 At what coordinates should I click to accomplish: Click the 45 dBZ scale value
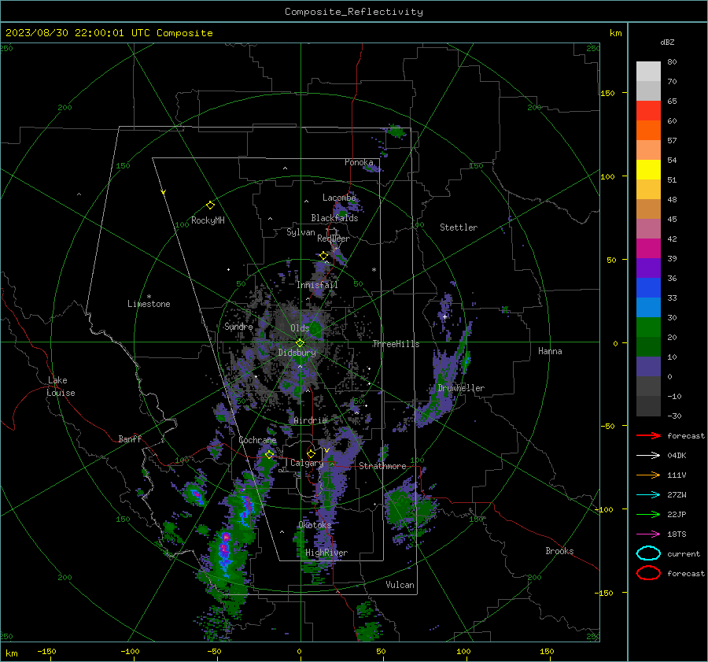pos(672,219)
